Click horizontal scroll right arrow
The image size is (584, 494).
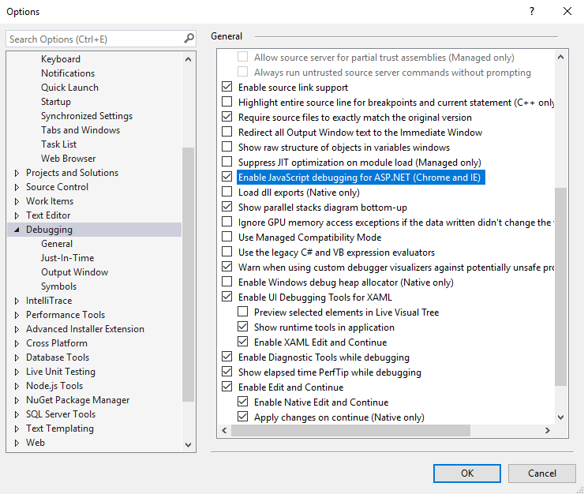[x=548, y=430]
